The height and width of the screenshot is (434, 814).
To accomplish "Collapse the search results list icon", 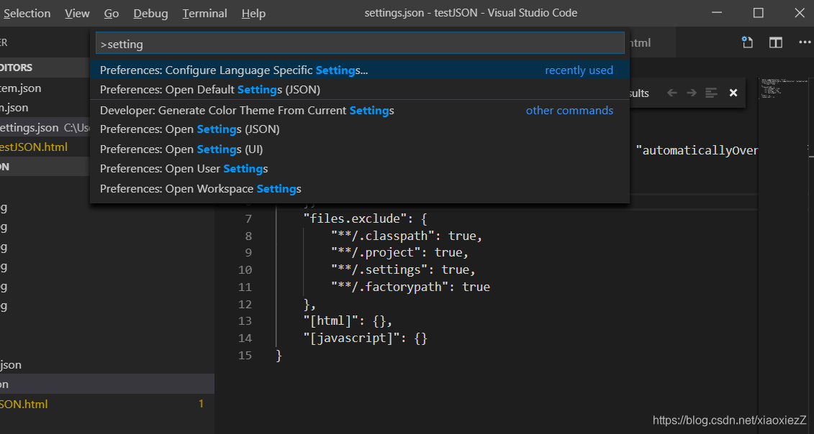I will tap(711, 93).
